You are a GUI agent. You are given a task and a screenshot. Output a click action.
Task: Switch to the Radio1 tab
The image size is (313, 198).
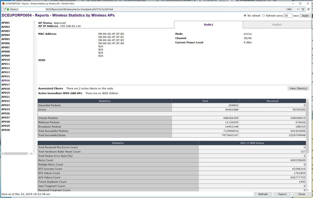208,24
